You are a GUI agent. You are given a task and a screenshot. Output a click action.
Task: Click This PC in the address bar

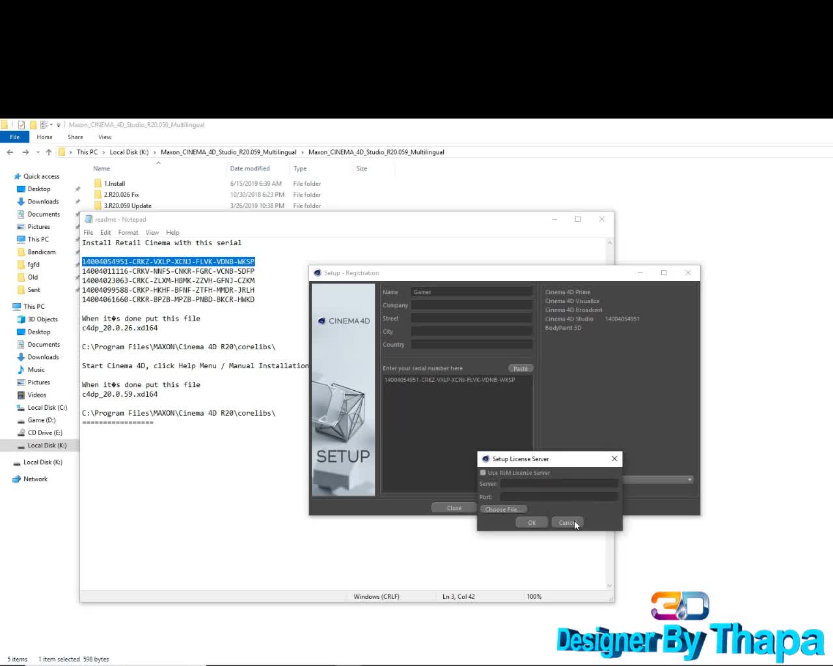pyautogui.click(x=87, y=152)
